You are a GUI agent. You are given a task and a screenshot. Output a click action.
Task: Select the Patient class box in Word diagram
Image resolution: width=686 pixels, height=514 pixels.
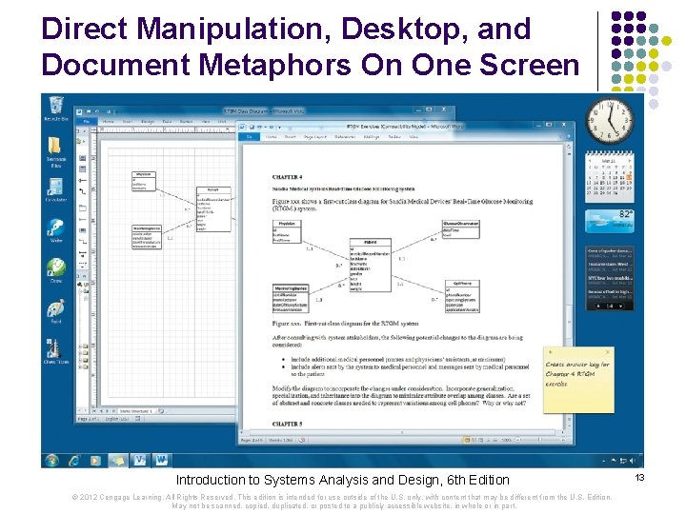pyautogui.click(x=370, y=266)
